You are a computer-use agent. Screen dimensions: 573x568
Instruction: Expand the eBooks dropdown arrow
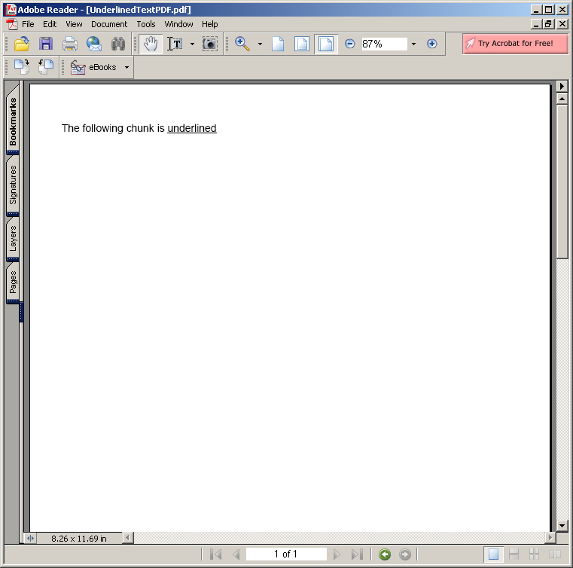[x=126, y=68]
